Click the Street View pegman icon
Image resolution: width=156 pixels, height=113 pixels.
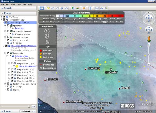click(149, 38)
